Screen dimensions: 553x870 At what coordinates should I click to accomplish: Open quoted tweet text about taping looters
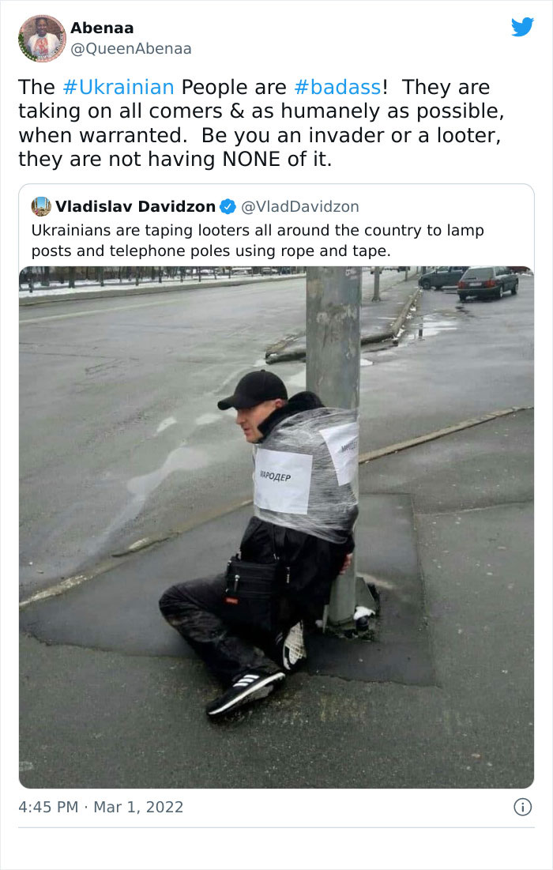click(x=258, y=240)
